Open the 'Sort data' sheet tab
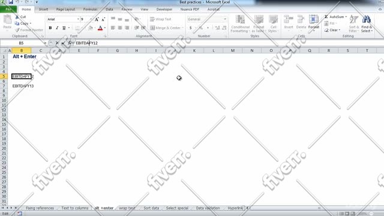This screenshot has width=384, height=216. 151,208
